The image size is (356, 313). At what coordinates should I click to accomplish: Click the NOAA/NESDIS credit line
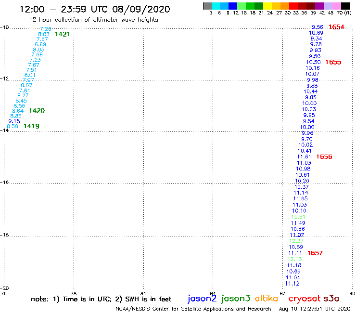click(193, 309)
